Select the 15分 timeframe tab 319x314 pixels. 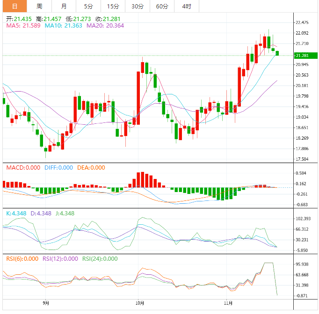coord(113,6)
